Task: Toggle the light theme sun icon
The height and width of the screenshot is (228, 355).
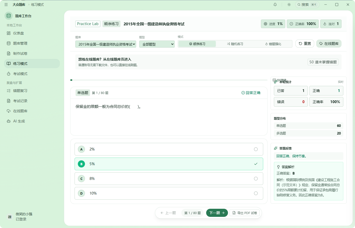Action: [289, 5]
